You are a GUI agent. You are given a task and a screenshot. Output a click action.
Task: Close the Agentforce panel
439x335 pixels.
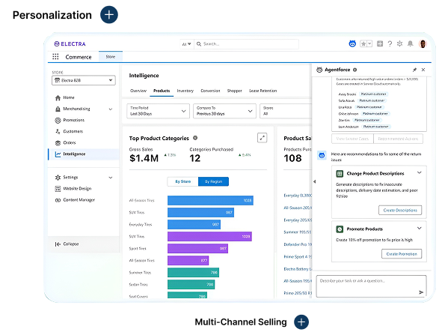click(423, 70)
